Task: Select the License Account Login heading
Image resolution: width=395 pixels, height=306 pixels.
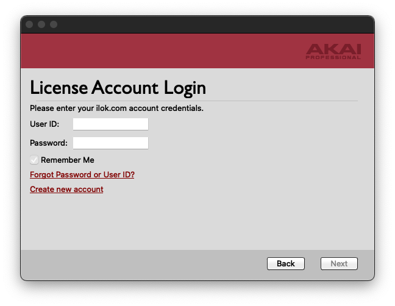Action: click(x=118, y=88)
